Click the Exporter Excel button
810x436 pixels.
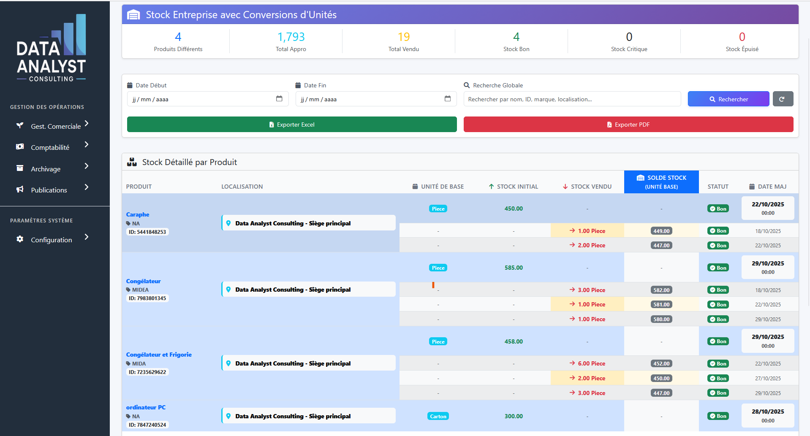291,124
